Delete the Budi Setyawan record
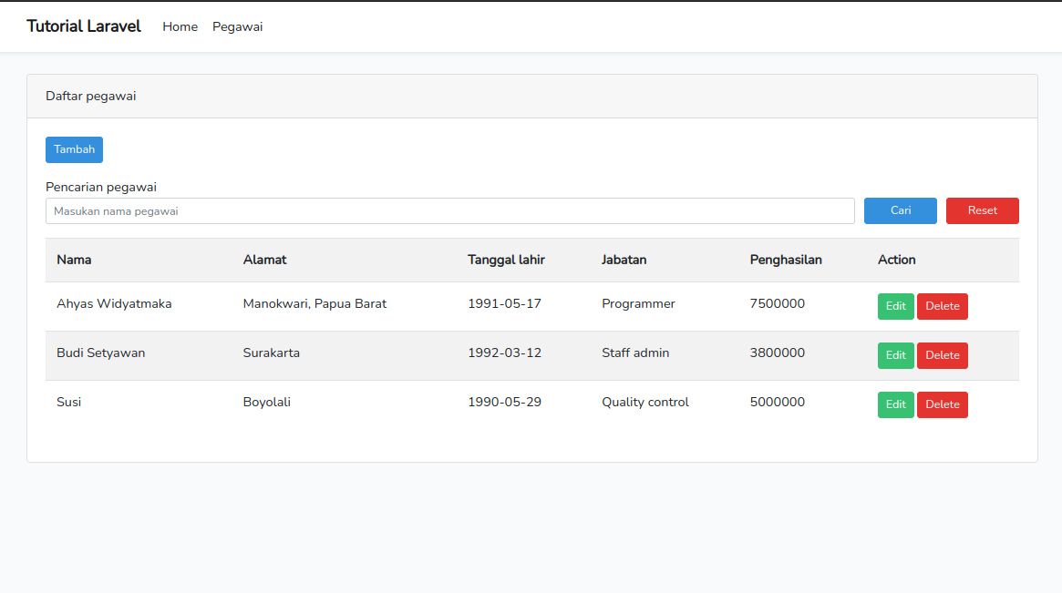The height and width of the screenshot is (593, 1062). pyautogui.click(x=942, y=355)
